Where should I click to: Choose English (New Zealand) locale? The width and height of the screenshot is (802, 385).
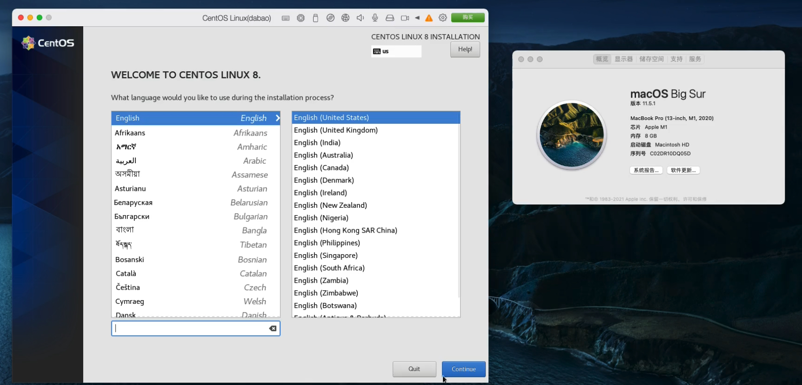point(375,205)
